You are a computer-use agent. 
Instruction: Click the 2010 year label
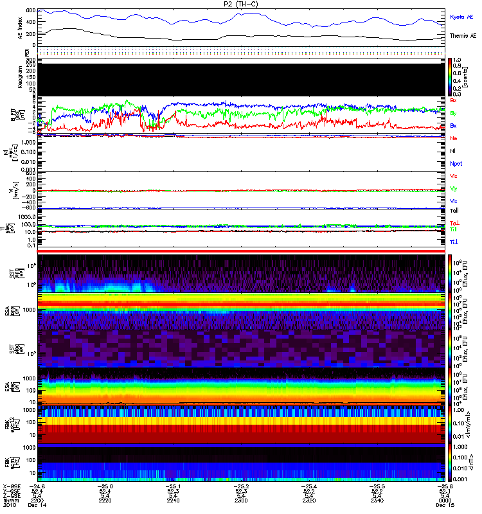pos(10,505)
